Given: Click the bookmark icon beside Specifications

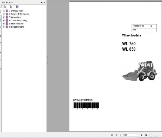Looking at the screenshot, I should coord(7,27).
